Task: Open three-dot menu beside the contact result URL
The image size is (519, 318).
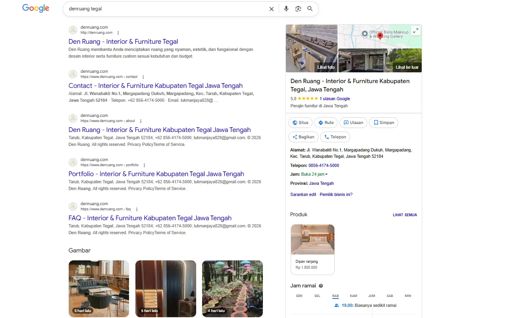Action: click(x=143, y=77)
